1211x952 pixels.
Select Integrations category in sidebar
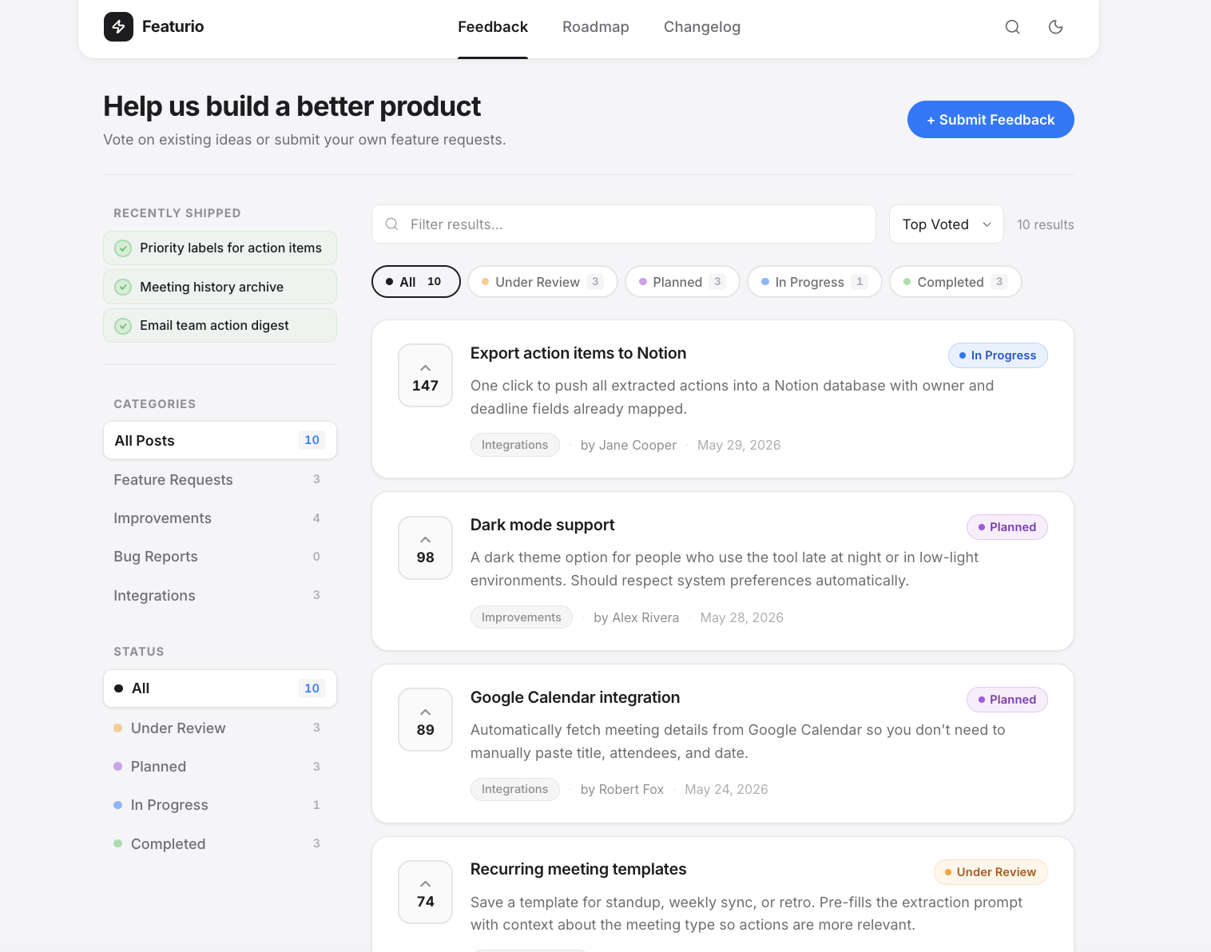[x=220, y=596]
